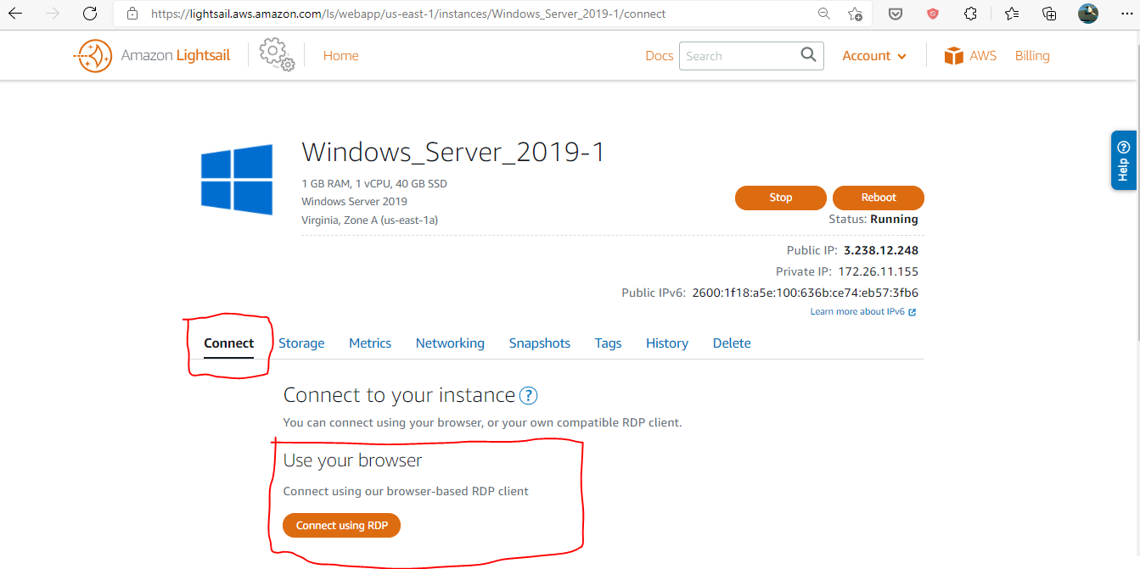Image resolution: width=1140 pixels, height=569 pixels.
Task: Open the Pocket extension icon
Action: (x=895, y=14)
